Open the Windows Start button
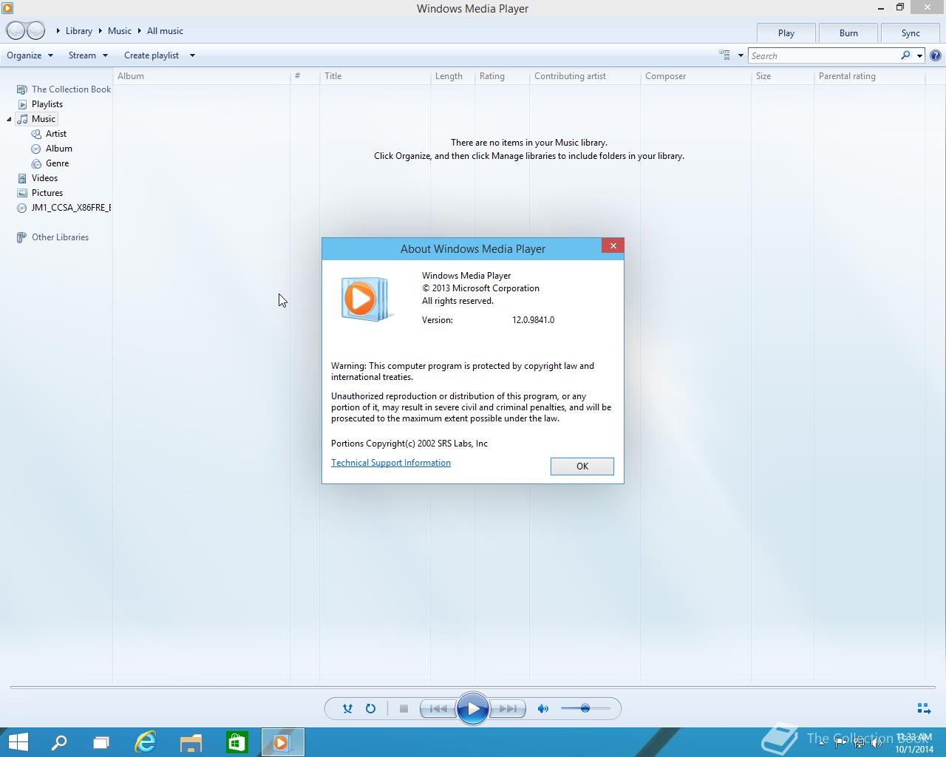The width and height of the screenshot is (946, 757). pos(18,742)
